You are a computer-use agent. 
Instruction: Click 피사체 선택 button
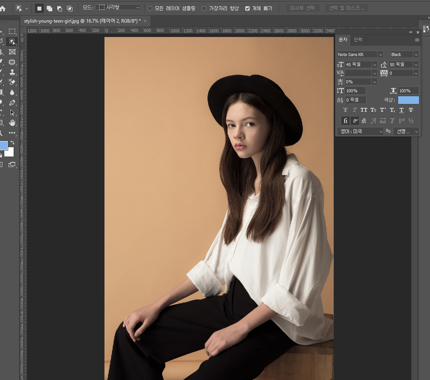point(303,8)
